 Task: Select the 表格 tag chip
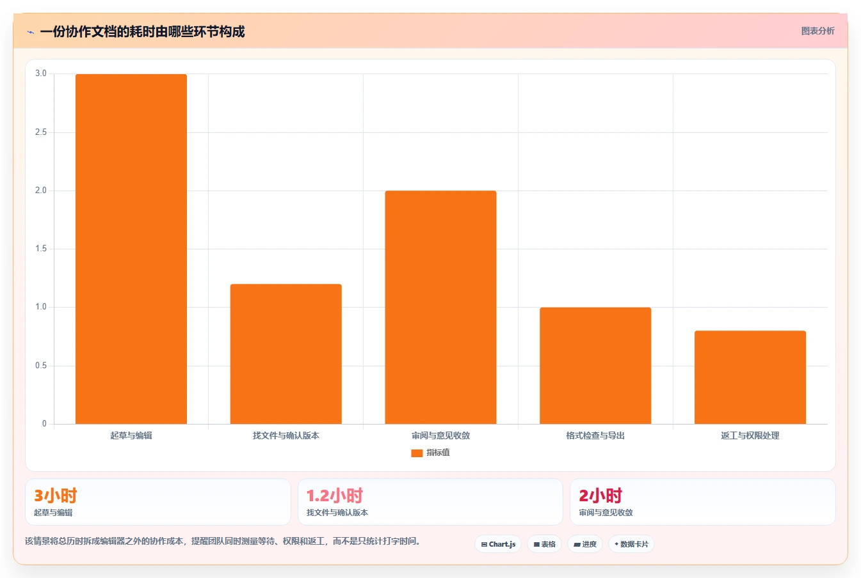pyautogui.click(x=544, y=544)
